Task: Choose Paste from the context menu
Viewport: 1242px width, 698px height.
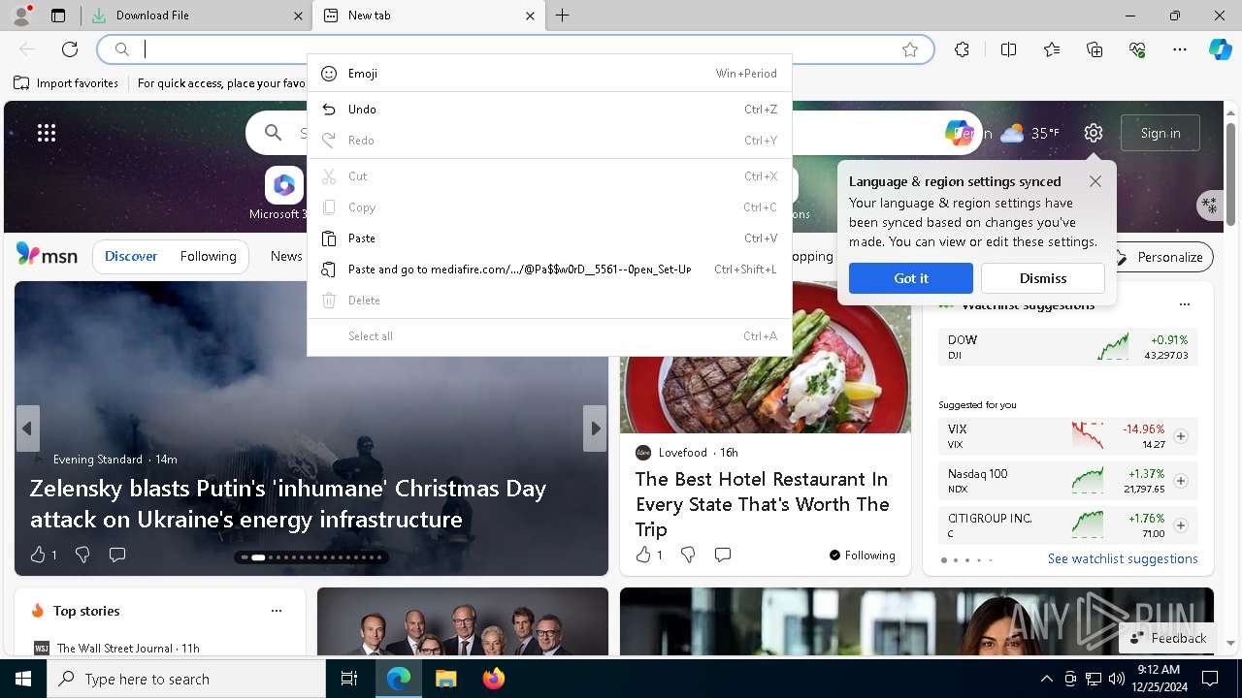Action: click(x=549, y=238)
